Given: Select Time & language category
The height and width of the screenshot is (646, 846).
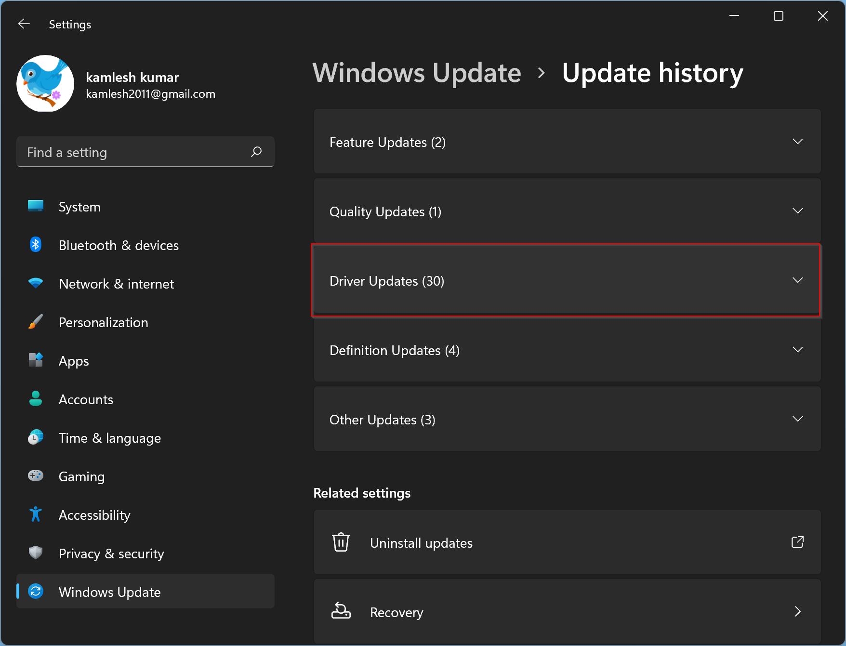Looking at the screenshot, I should (145, 438).
